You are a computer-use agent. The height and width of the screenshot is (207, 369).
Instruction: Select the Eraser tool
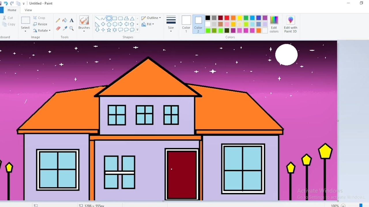point(58,28)
